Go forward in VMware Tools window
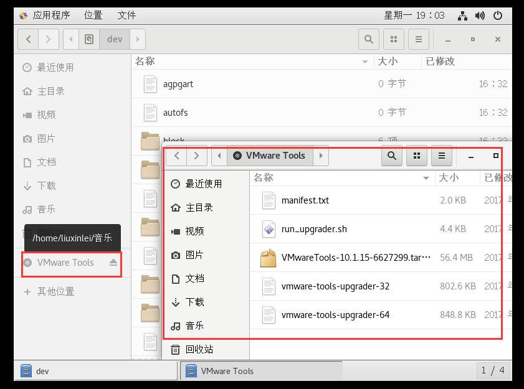This screenshot has height=389, width=524. coord(196,156)
